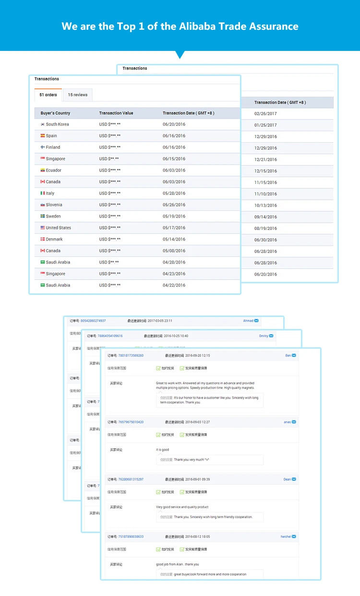Screen dimensions: 360x596
Task: Click the mail icon next to Ahmad
Action: [256, 321]
